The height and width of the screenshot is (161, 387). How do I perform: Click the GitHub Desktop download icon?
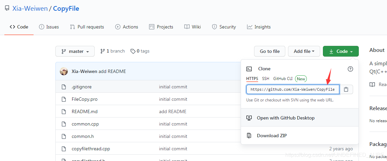click(x=249, y=118)
